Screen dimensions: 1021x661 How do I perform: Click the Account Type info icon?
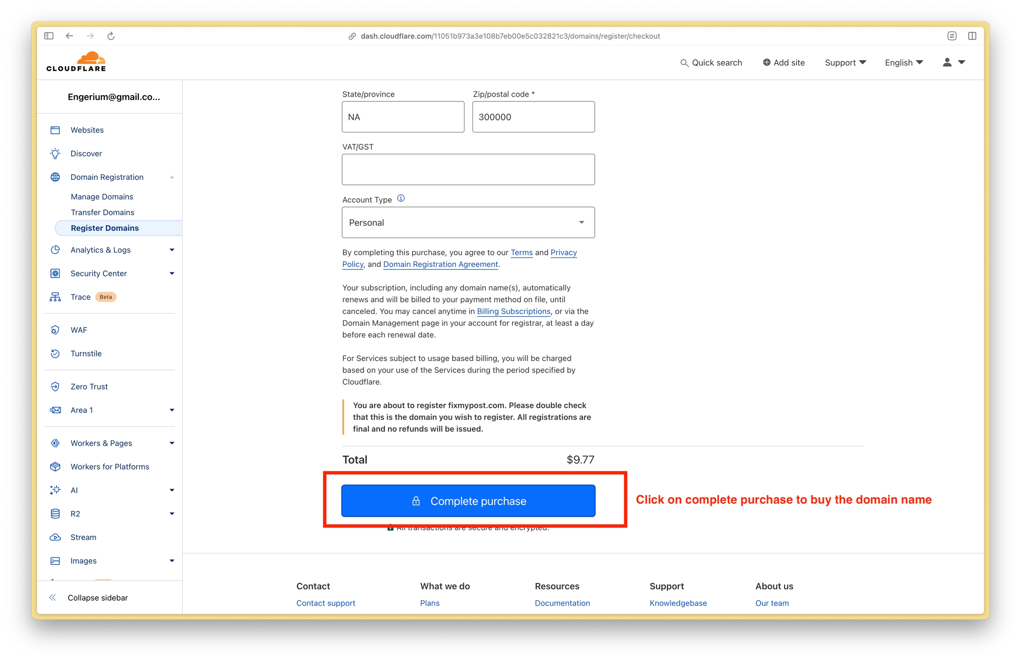[x=401, y=198]
